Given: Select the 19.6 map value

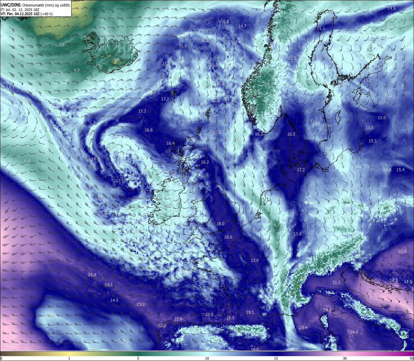Looking at the screenshot, I should click(255, 350).
